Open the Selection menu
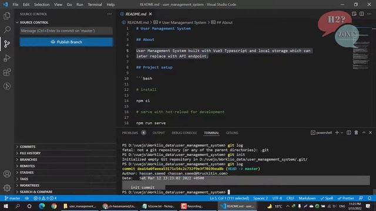This screenshot has width=376, height=211. click(42, 5)
